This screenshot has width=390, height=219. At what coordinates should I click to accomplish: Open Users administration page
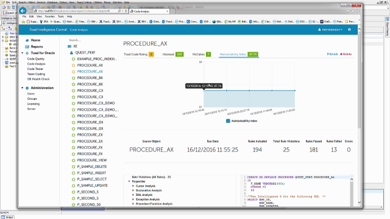point(31,94)
